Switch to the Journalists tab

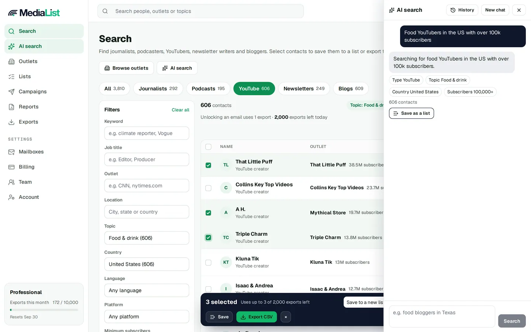tap(158, 89)
